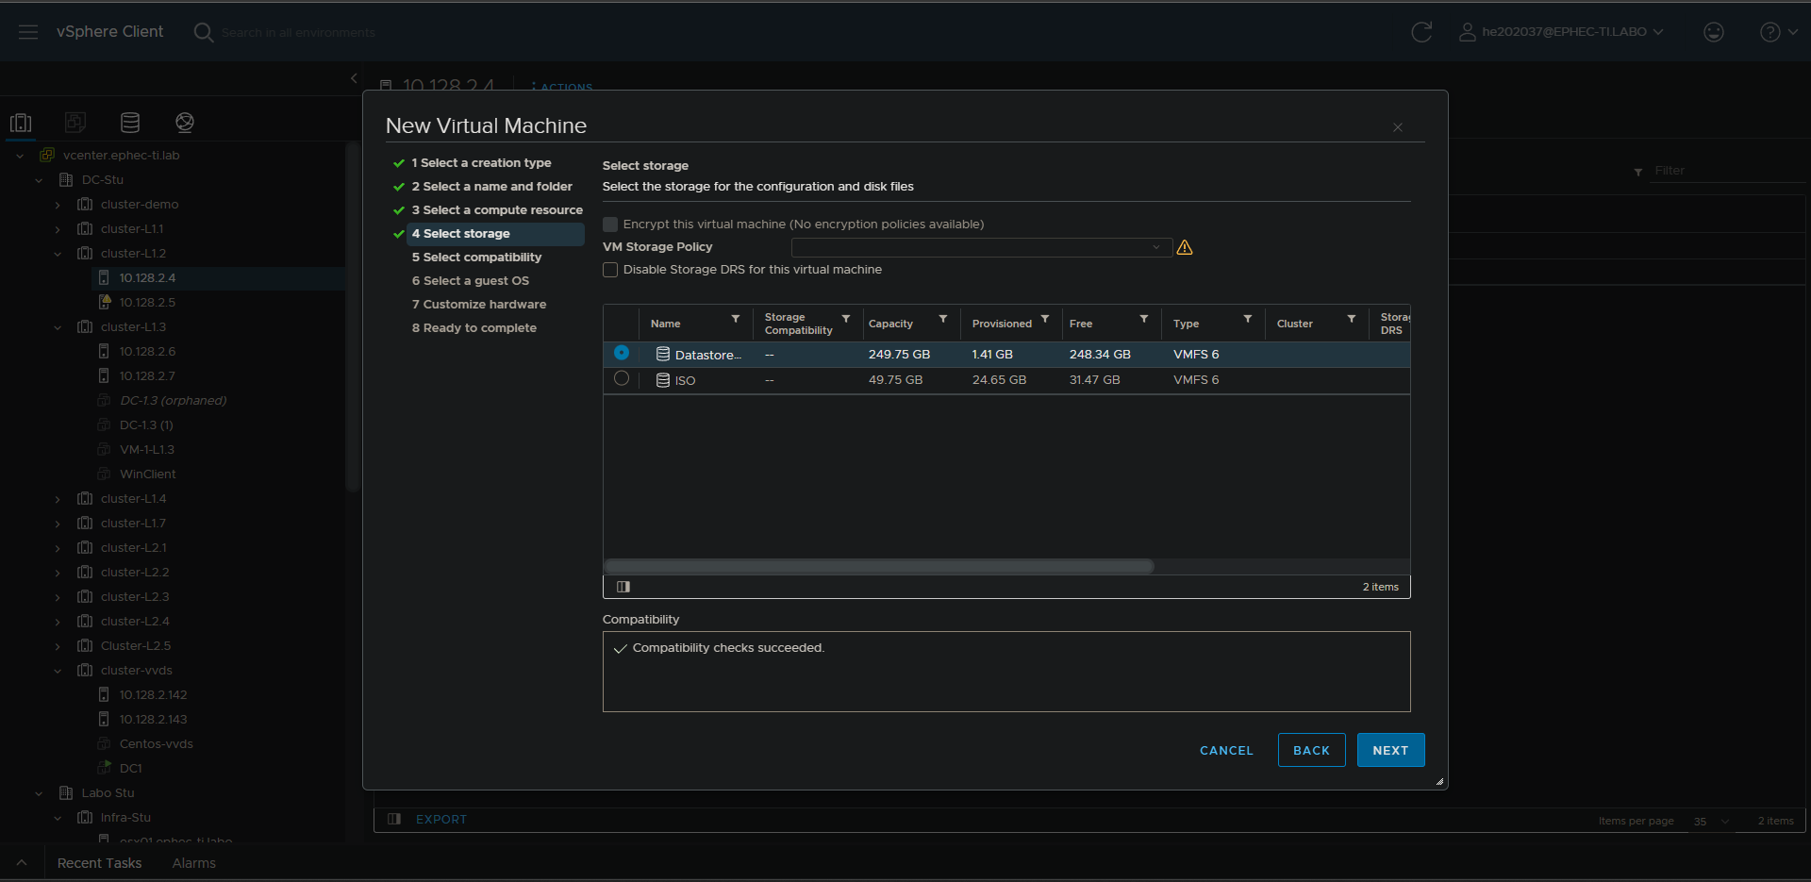This screenshot has width=1811, height=882.
Task: Open the user account dropdown
Action: tap(1562, 32)
